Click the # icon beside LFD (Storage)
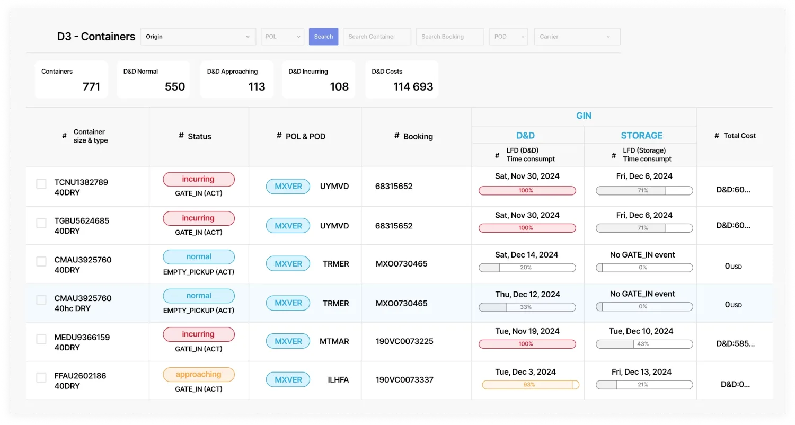The width and height of the screenshot is (795, 425). pyautogui.click(x=614, y=155)
